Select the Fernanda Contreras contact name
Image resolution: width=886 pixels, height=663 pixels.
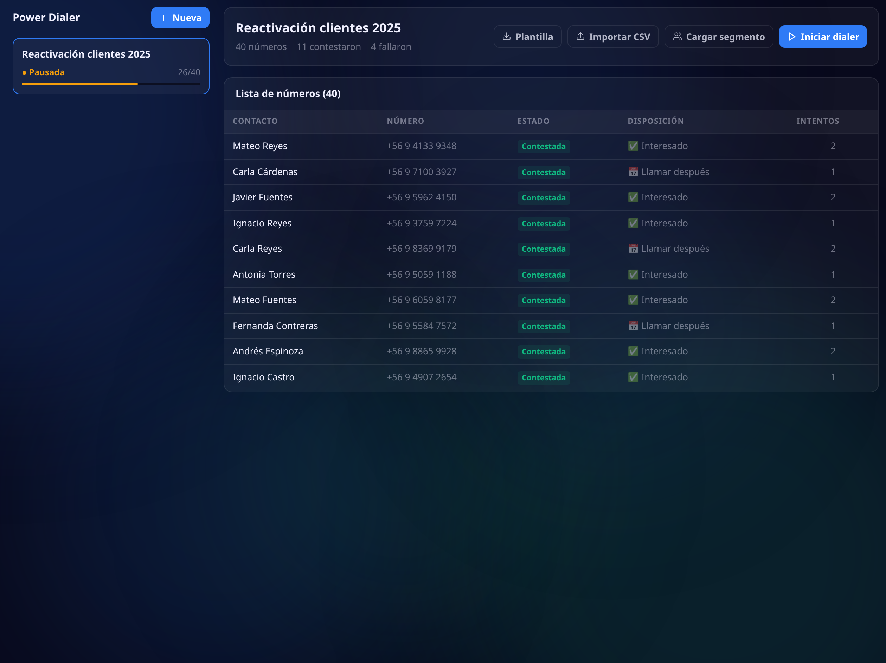tap(275, 326)
